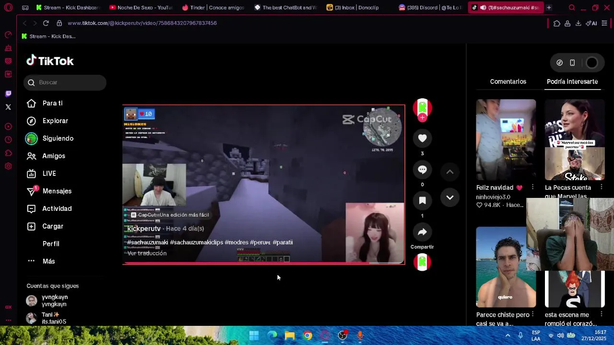Viewport: 614px width, 345px height.
Task: Like the video with the heart icon
Action: pyautogui.click(x=422, y=138)
